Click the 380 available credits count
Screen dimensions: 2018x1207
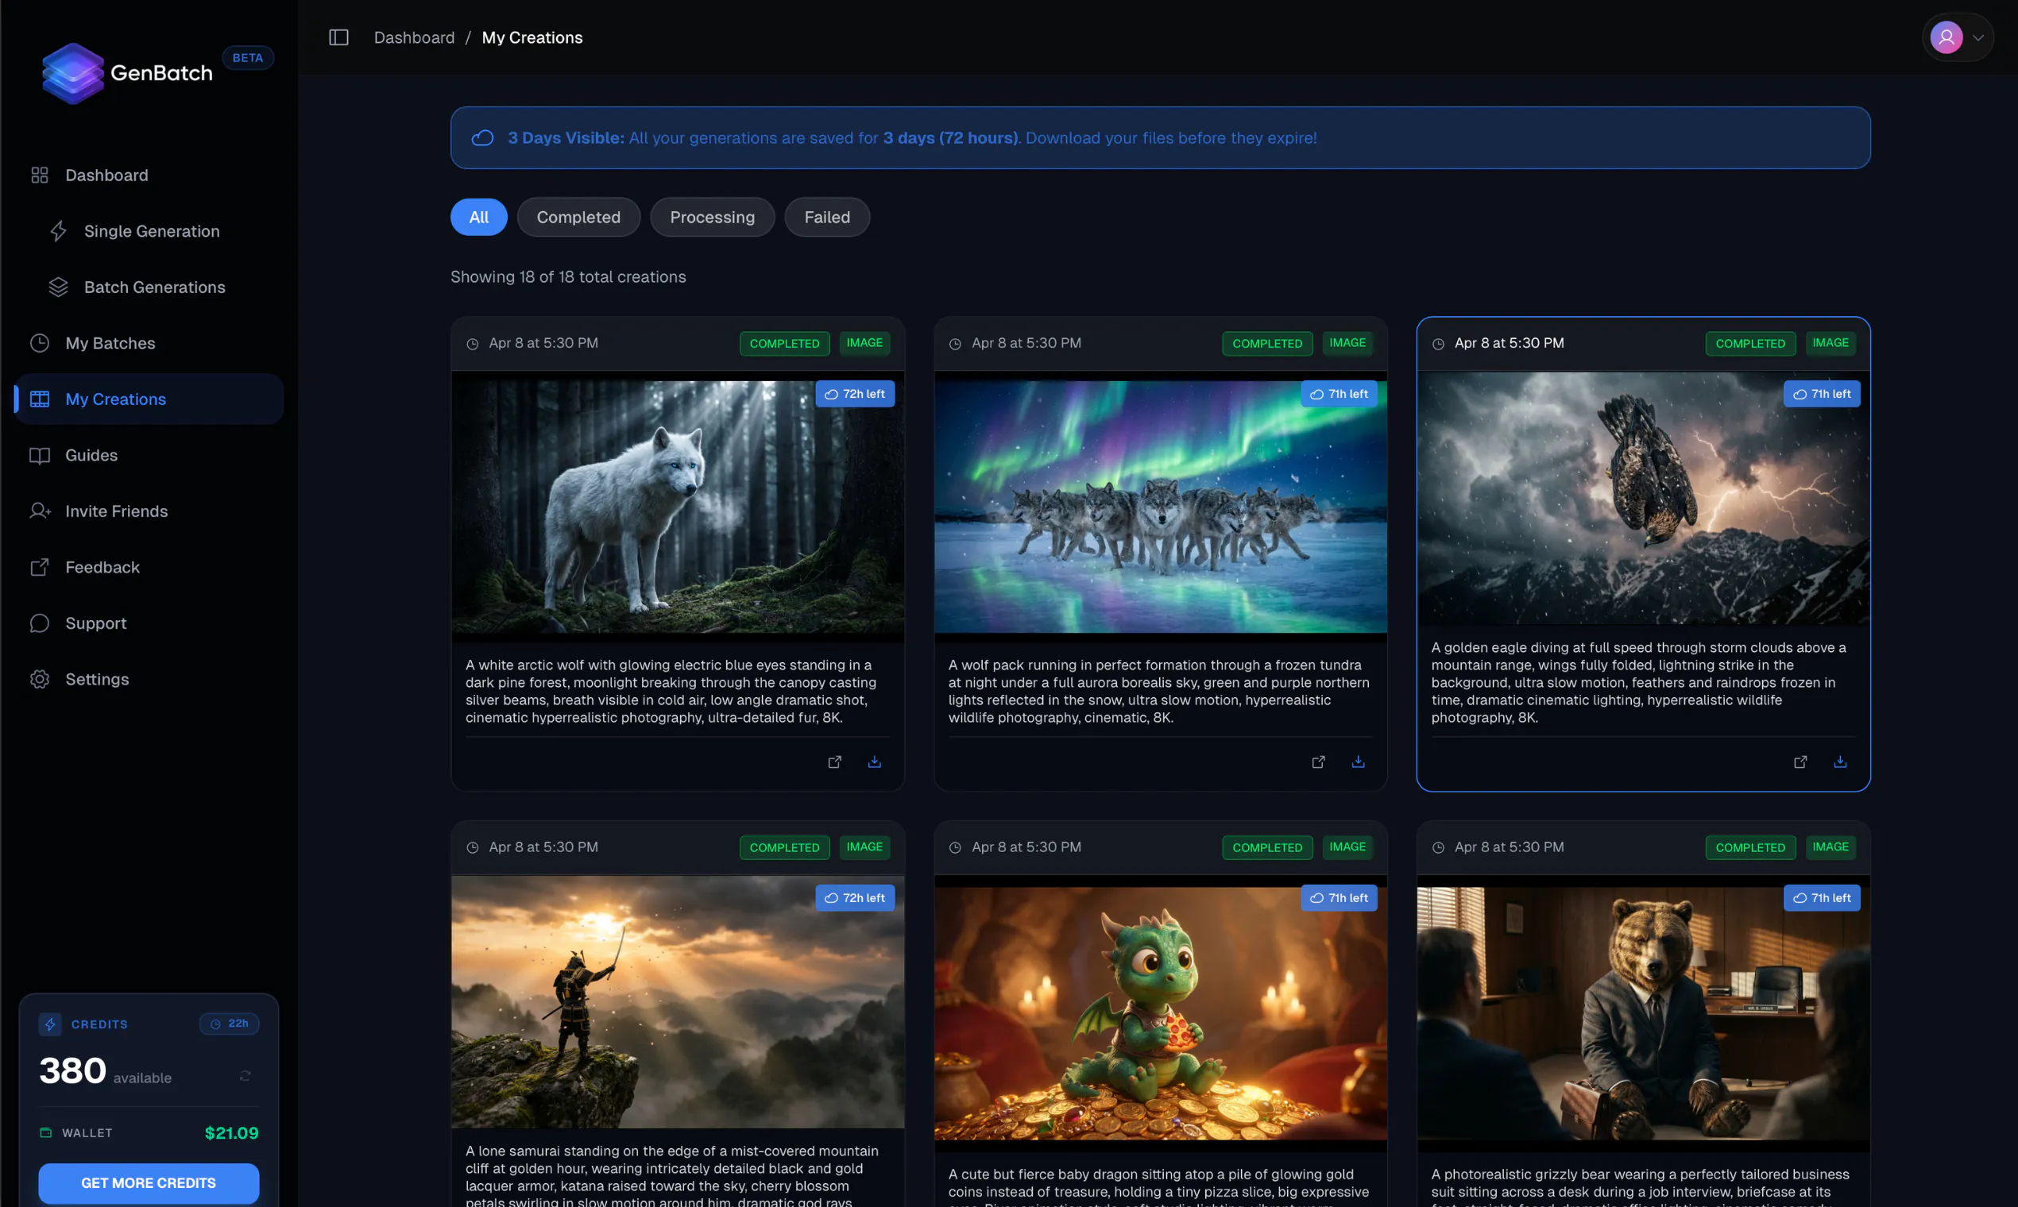pyautogui.click(x=106, y=1071)
